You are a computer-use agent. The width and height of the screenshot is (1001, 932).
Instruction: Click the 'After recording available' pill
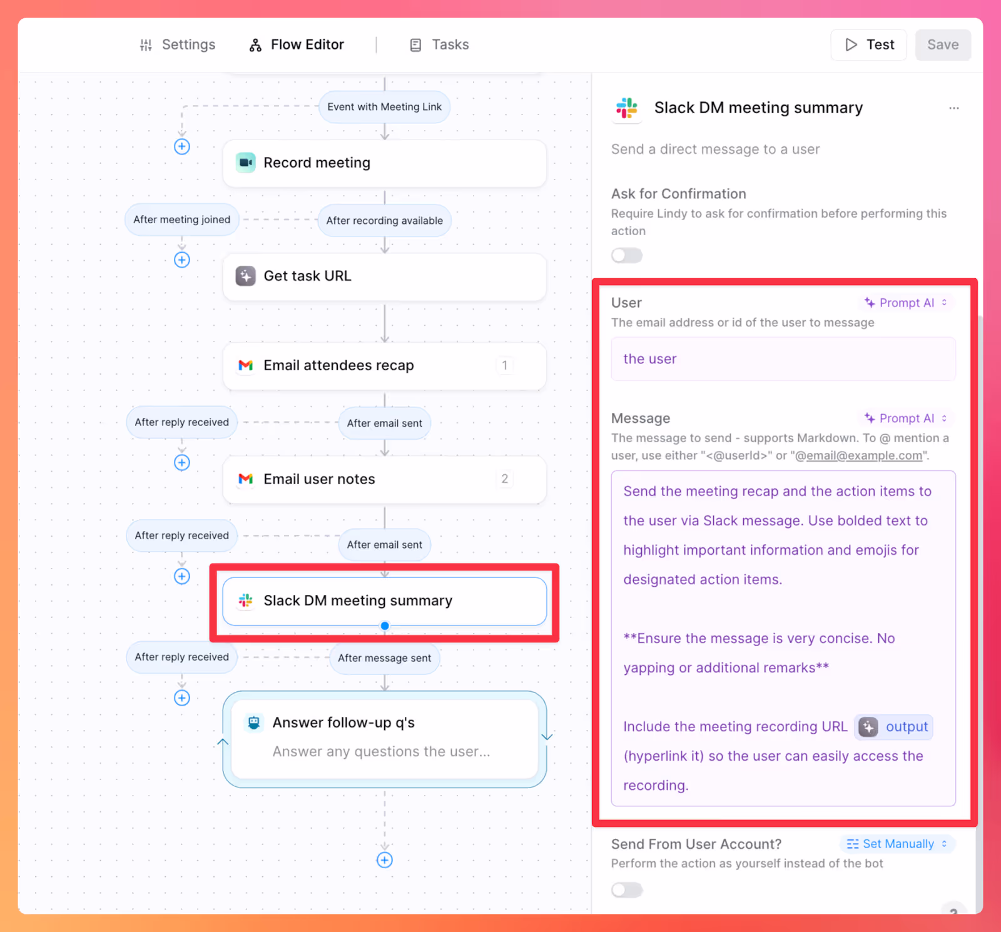click(x=384, y=221)
